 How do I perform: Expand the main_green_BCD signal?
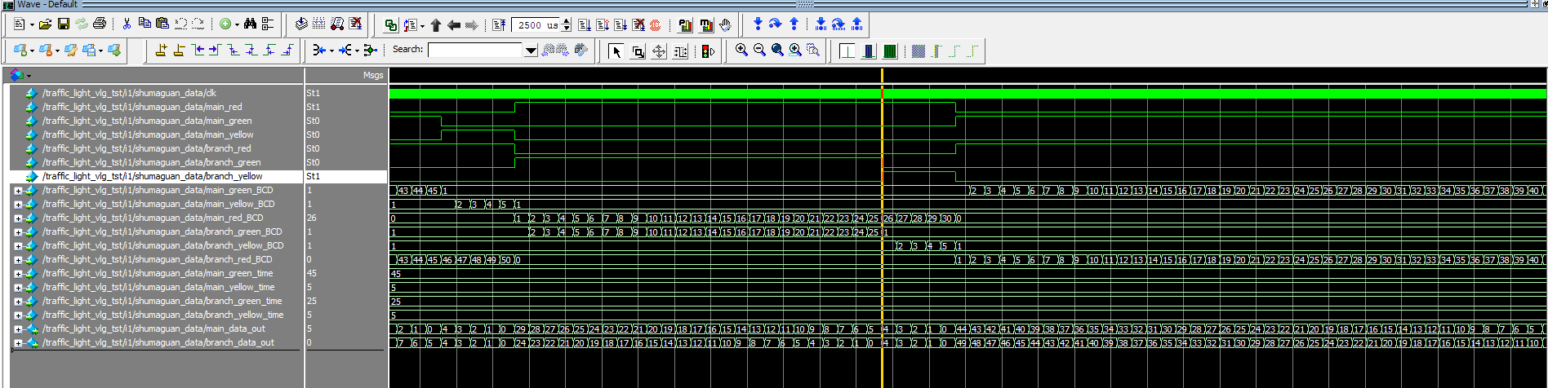pos(18,190)
